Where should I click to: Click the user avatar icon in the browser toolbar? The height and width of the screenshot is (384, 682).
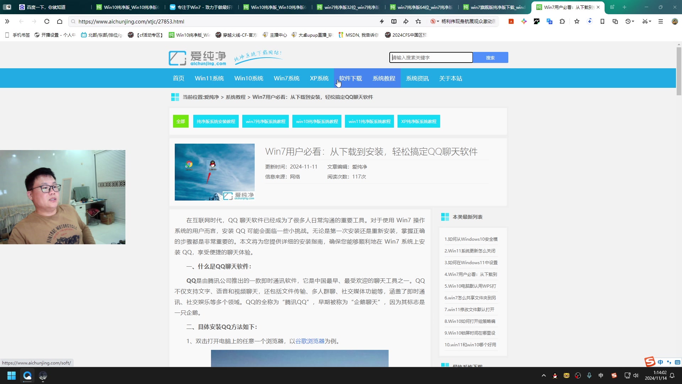675,21
